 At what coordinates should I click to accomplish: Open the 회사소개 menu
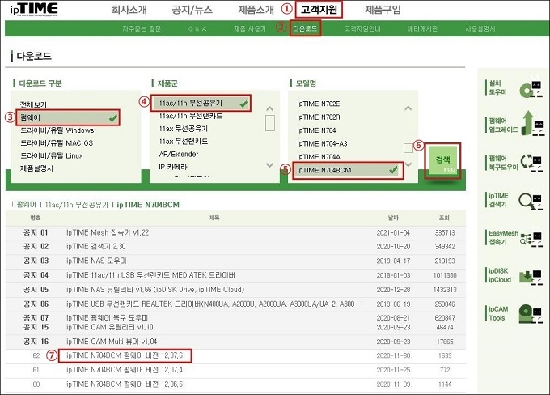click(129, 10)
